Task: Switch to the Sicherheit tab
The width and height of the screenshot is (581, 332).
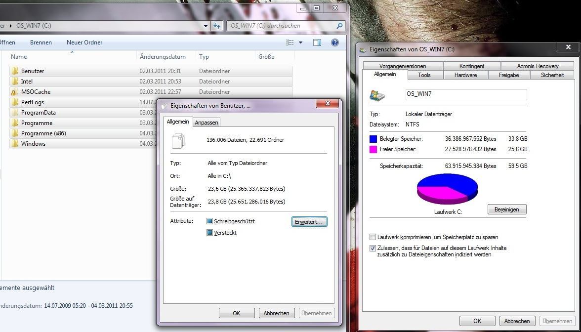Action: coord(552,75)
